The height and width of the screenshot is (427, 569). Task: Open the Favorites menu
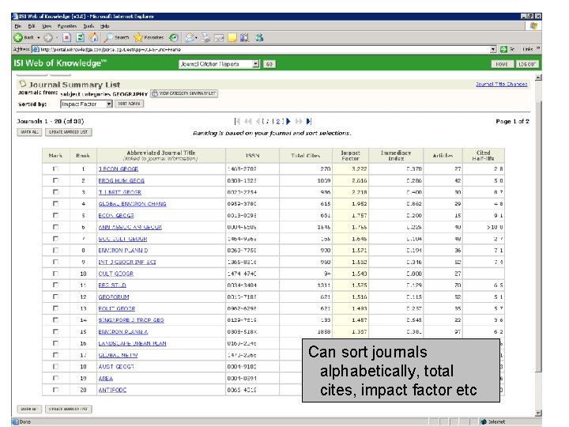coord(67,26)
